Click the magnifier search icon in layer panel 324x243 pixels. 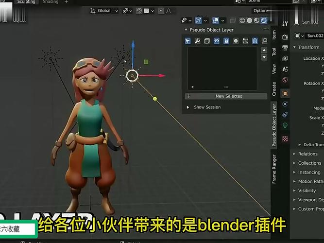[264, 41]
